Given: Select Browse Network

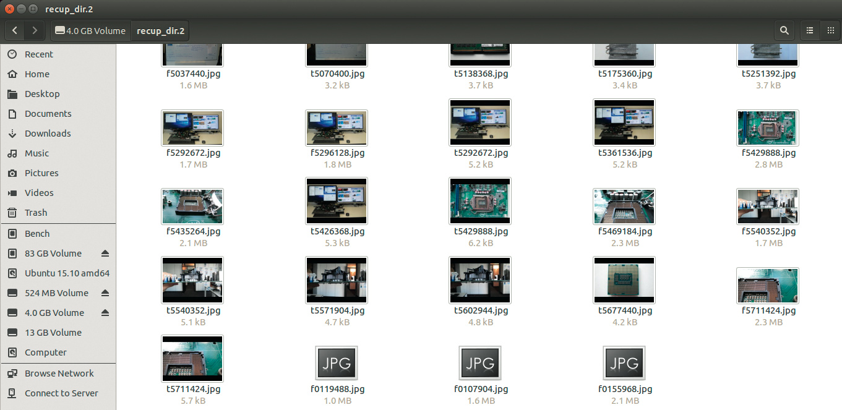Looking at the screenshot, I should [59, 374].
